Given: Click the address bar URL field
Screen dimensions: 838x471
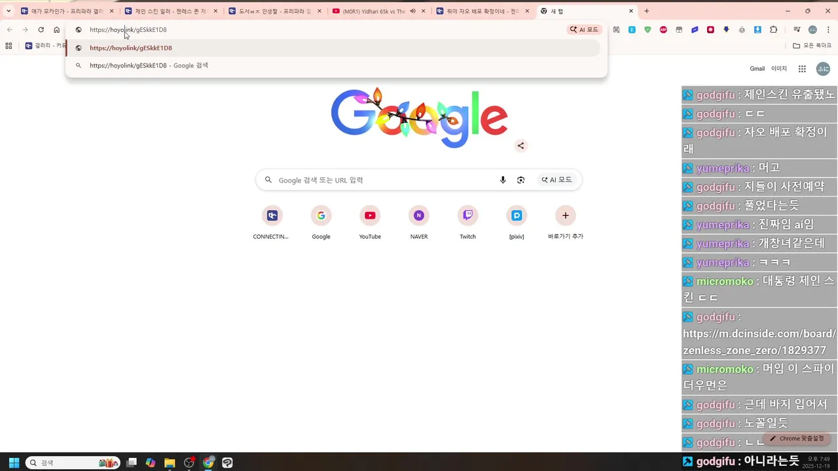Looking at the screenshot, I should [x=324, y=29].
